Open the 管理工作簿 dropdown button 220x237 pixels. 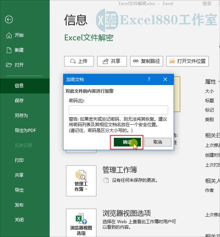(81, 181)
